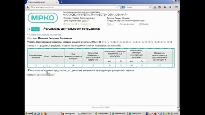Click the 'Показатель результативности образовательной организации' header

[160, 56]
